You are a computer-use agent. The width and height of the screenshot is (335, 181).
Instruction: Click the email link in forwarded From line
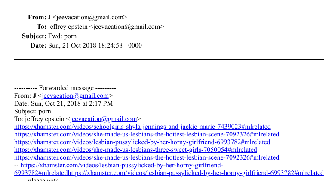tap(75, 96)
